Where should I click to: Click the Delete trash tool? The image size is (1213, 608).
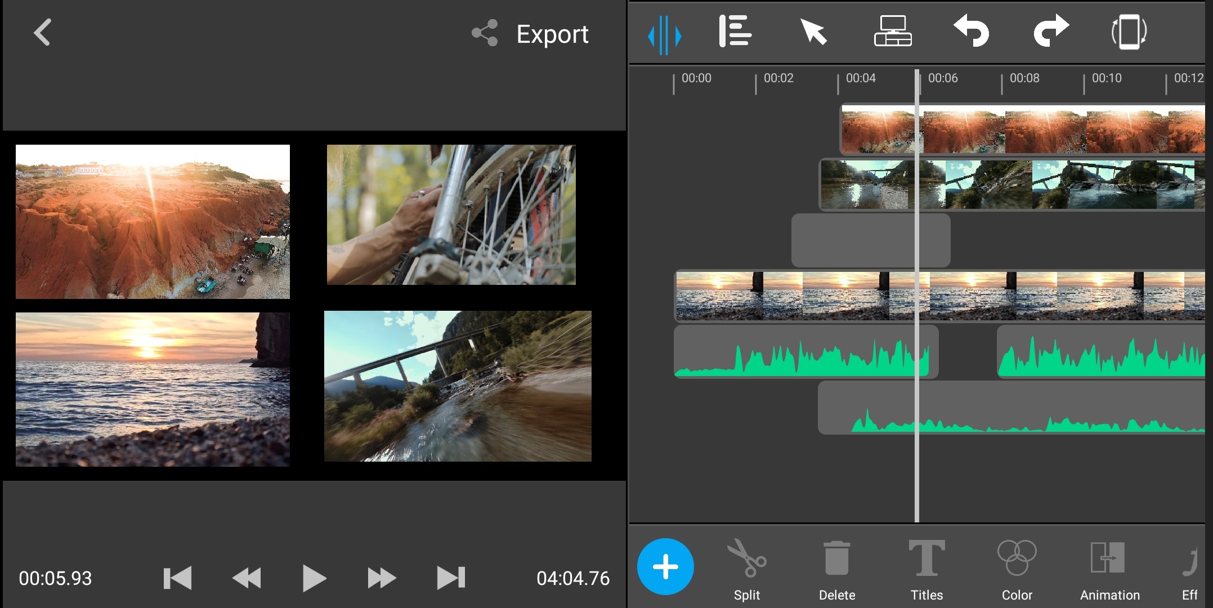pos(837,569)
